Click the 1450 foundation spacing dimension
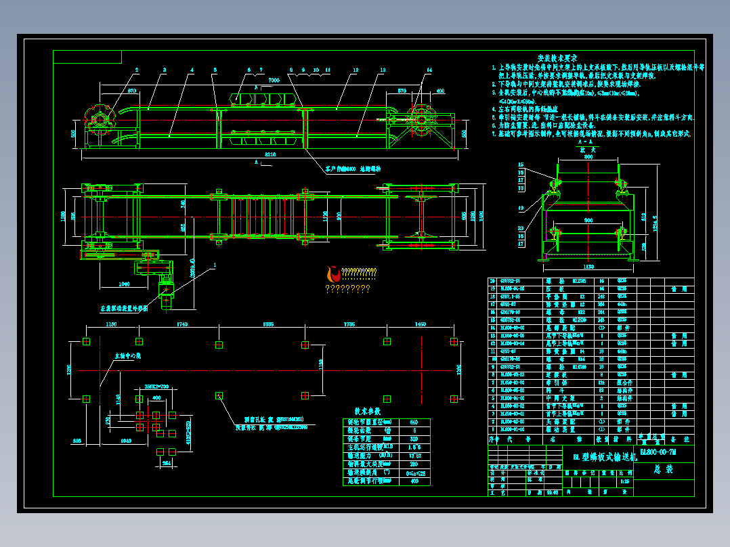 coord(420,324)
